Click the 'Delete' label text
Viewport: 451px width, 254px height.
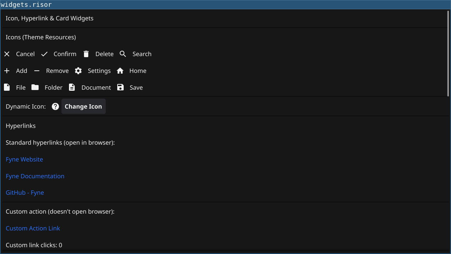104,54
